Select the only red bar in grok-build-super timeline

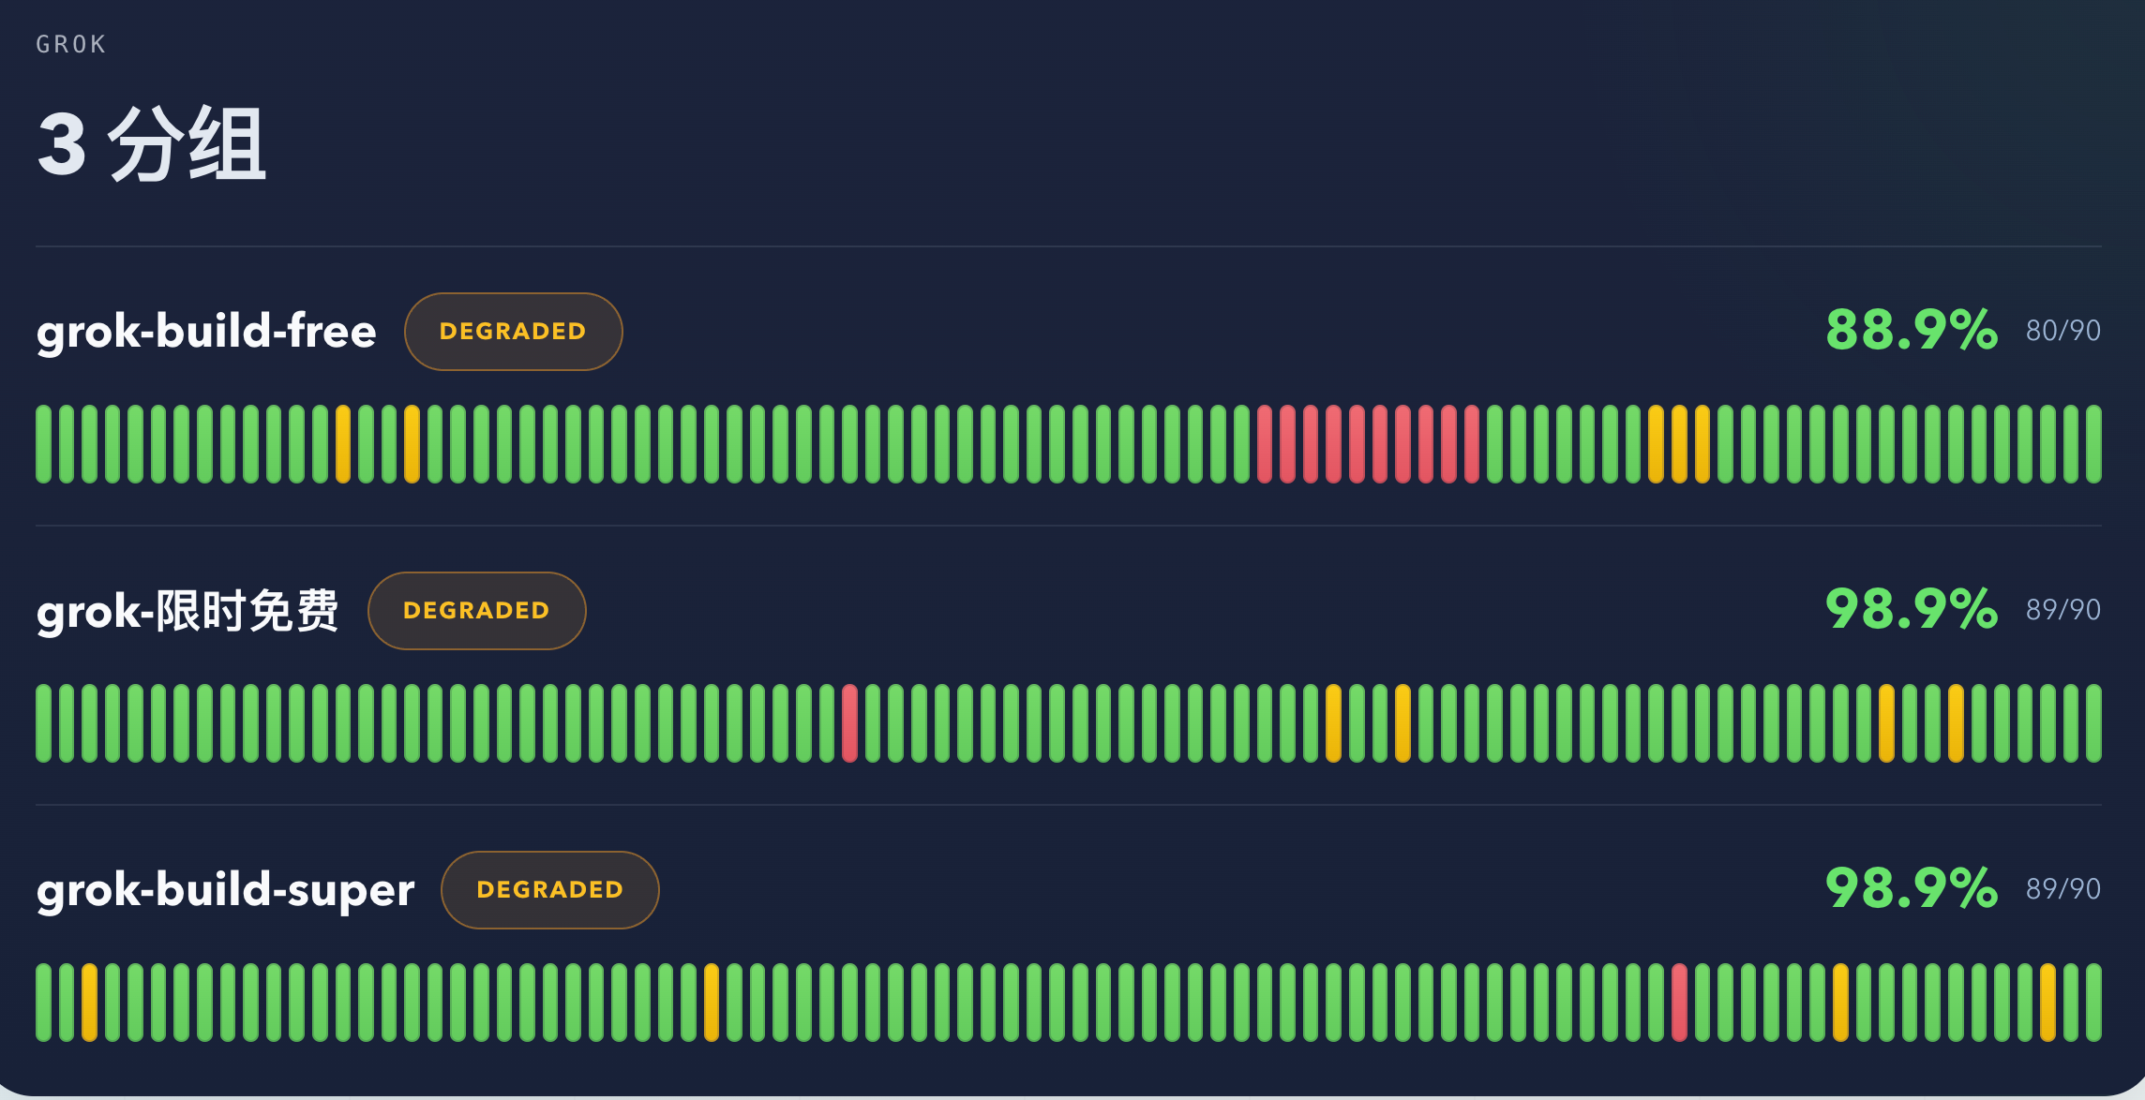[1679, 1003]
